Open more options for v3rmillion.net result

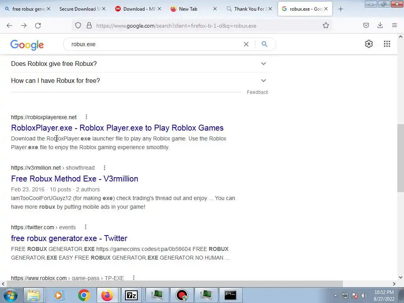click(104, 168)
